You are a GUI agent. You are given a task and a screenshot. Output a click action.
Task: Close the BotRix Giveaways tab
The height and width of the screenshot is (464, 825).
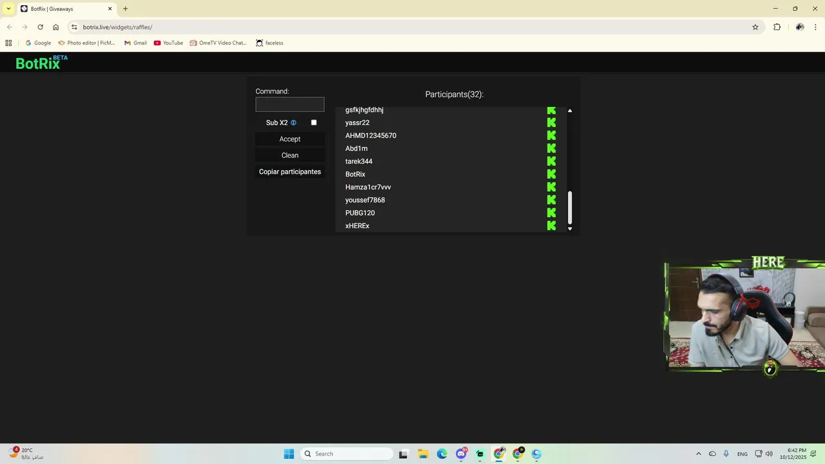[110, 9]
